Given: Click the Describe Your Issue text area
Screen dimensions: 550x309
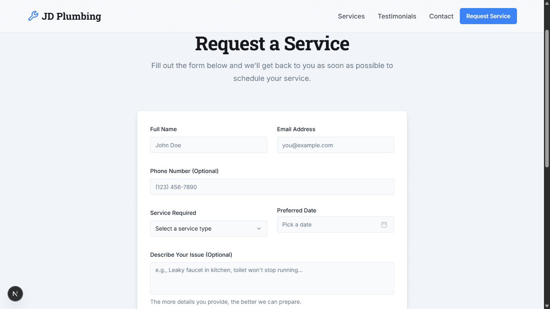Looking at the screenshot, I should point(272,278).
